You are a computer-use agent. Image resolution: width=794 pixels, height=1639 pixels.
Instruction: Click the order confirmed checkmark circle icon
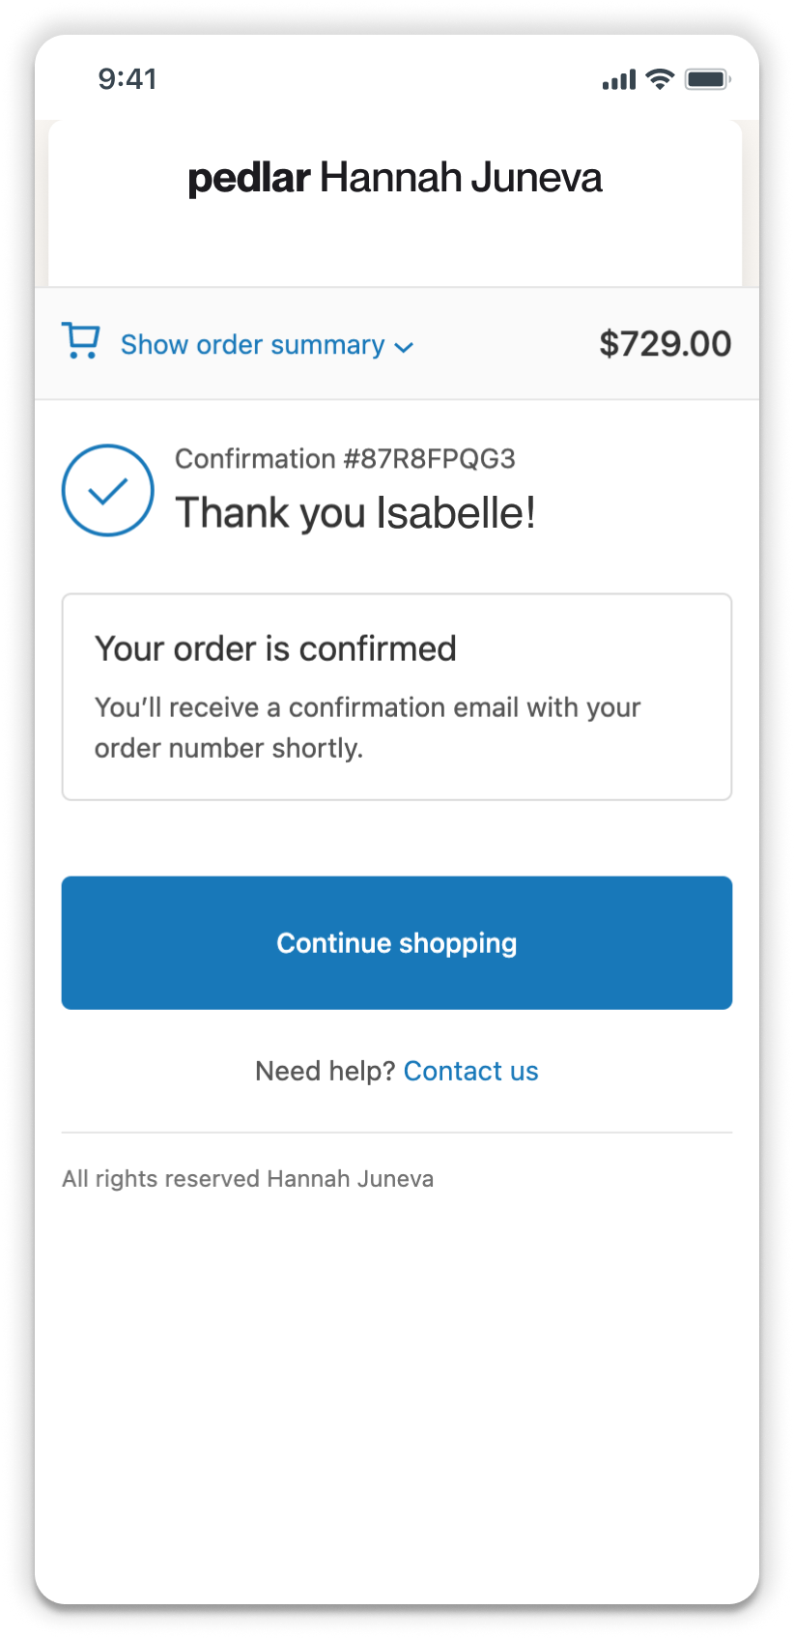108,491
